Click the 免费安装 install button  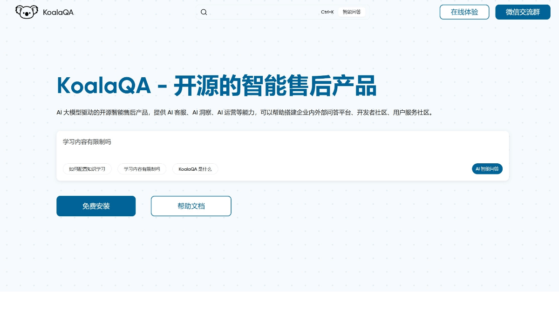point(96,206)
